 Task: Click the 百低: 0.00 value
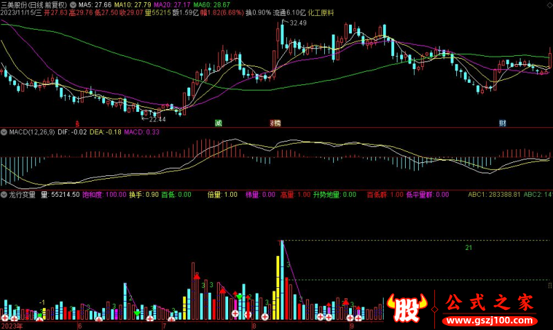click(176, 195)
